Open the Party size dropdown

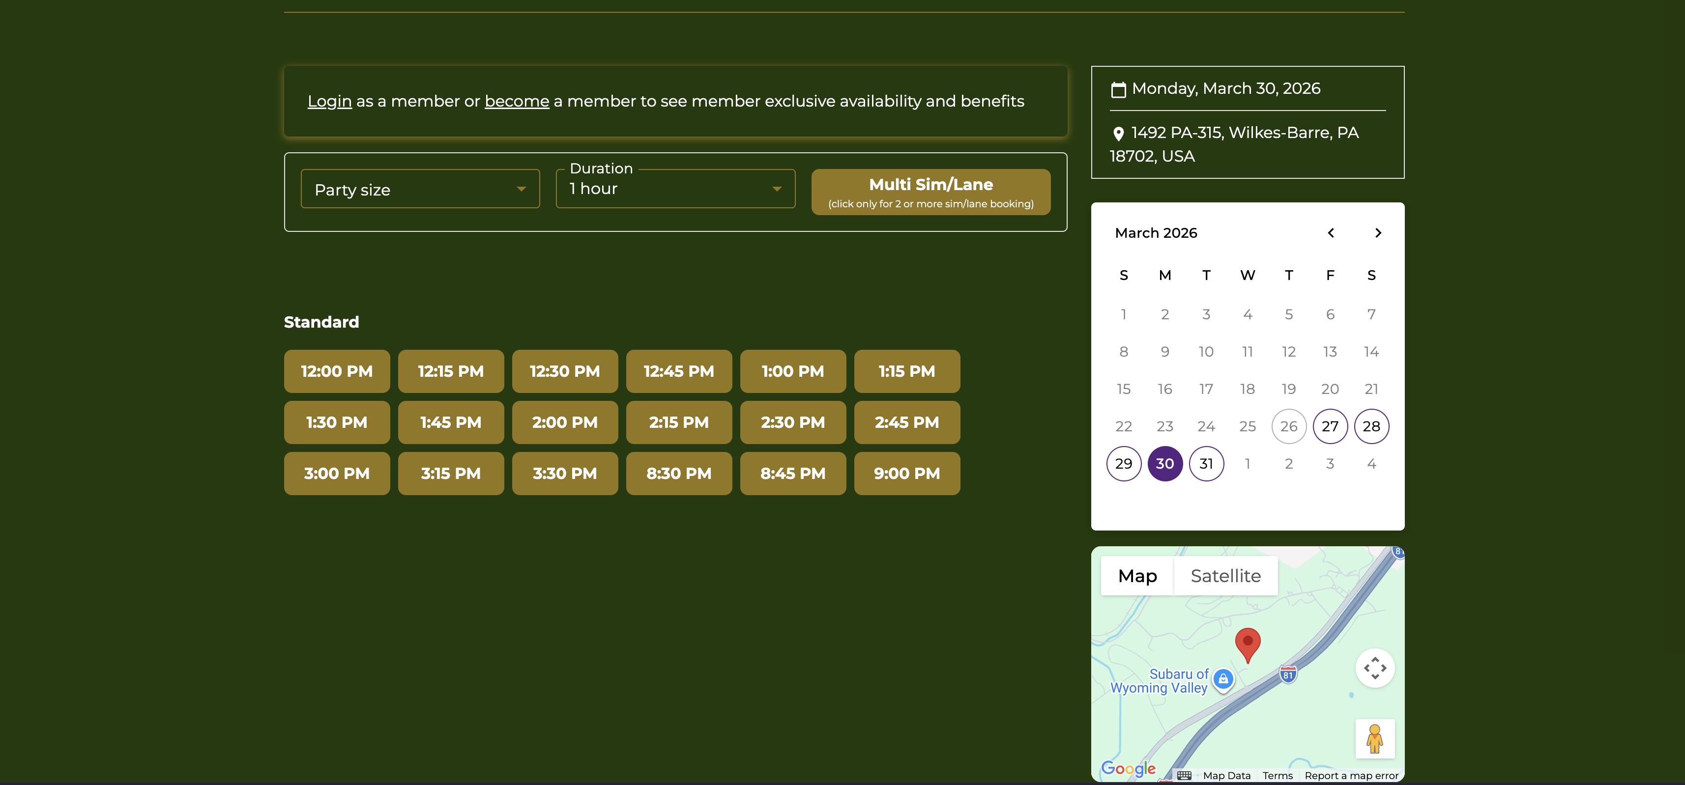click(419, 189)
